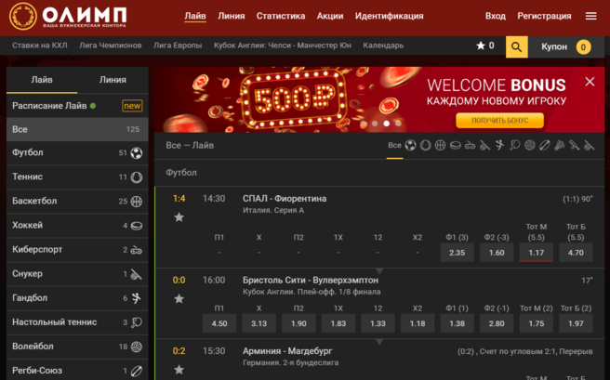Viewport: 610px width, 380px height.
Task: Switch to Лайв in top navigation
Action: click(x=195, y=16)
